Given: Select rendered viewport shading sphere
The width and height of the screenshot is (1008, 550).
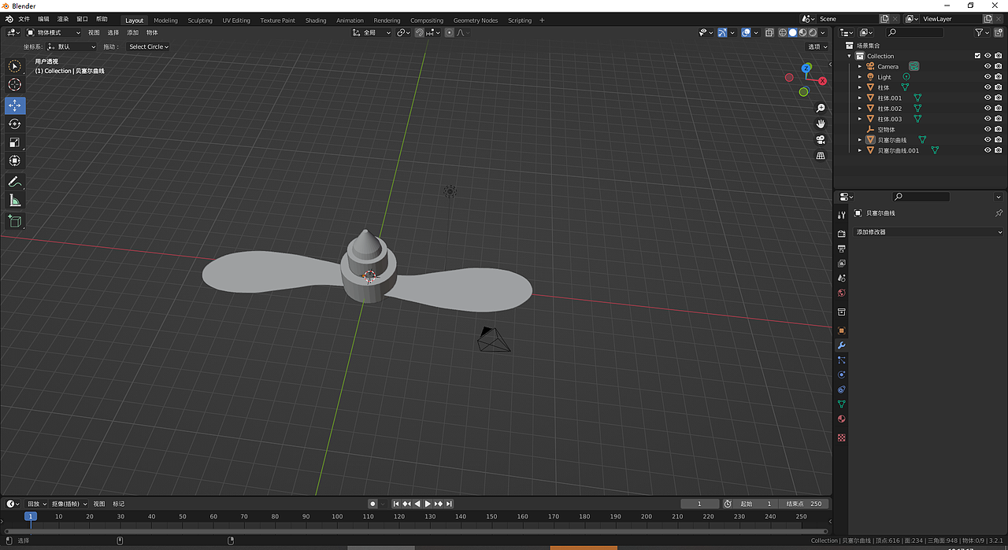Looking at the screenshot, I should 813,33.
